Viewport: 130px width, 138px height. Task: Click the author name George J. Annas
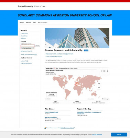tap(82, 115)
